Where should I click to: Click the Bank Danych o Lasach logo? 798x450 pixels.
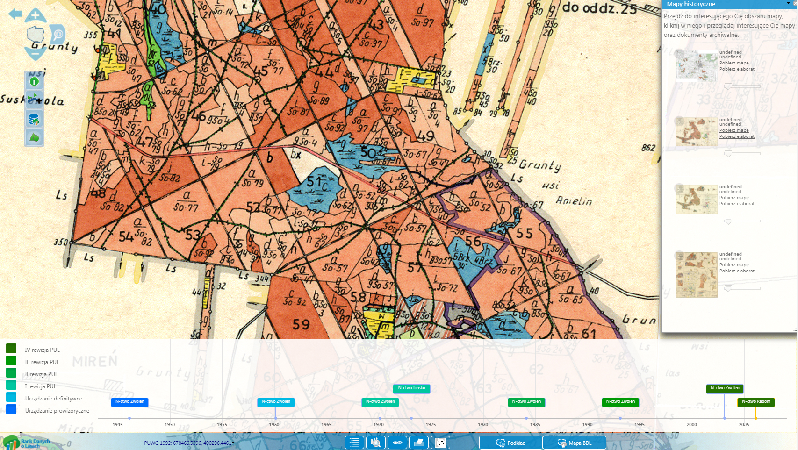point(26,443)
